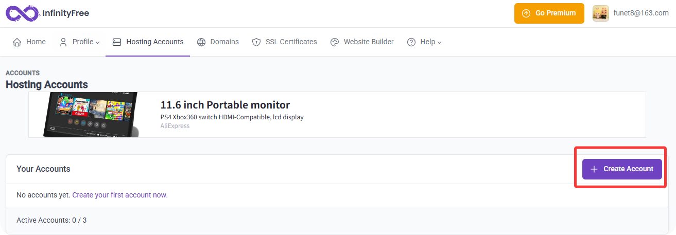
Task: Click the person icon beside Profile
Action: [63, 42]
